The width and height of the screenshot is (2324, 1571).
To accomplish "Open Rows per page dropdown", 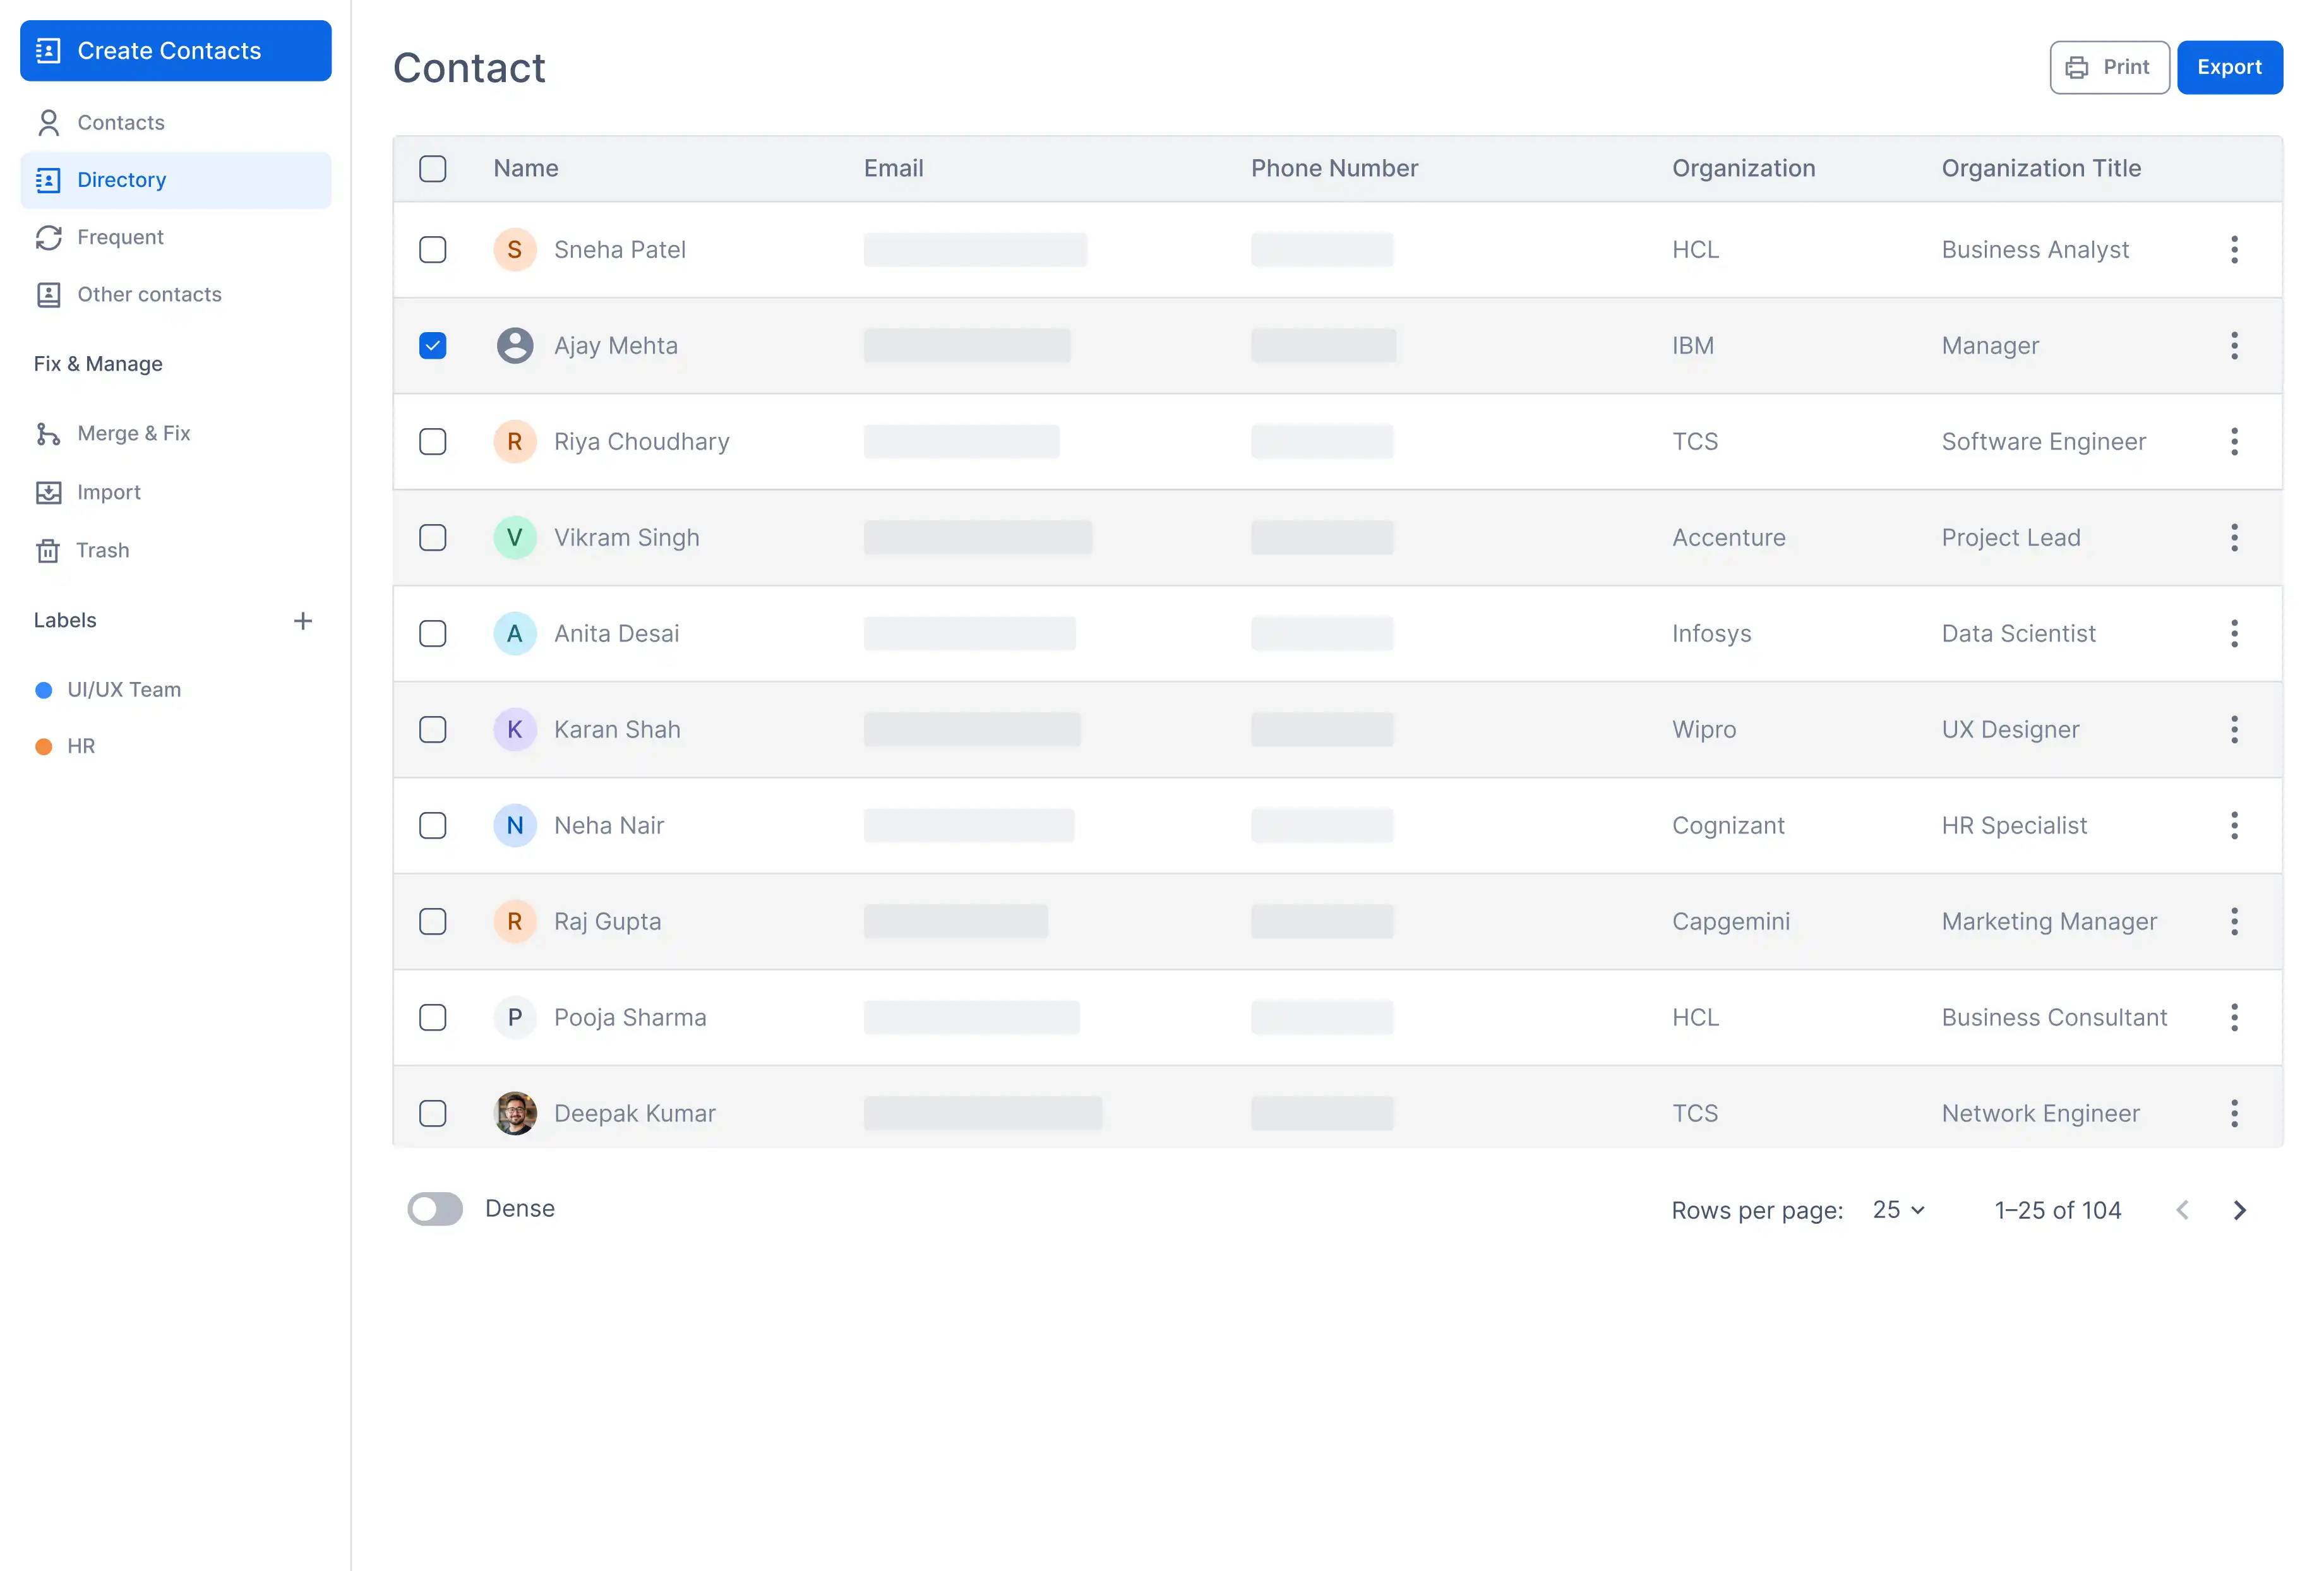I will click(x=1896, y=1210).
